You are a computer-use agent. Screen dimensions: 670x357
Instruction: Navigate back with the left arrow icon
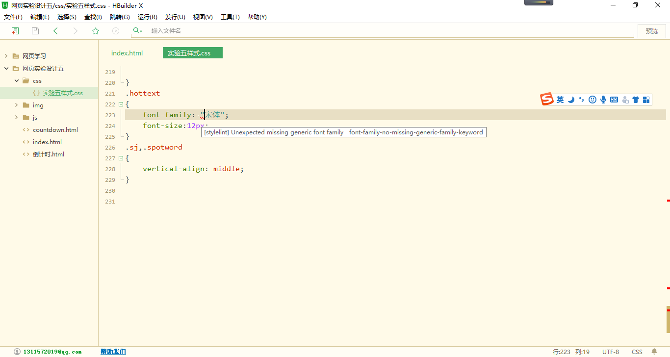(x=55, y=31)
